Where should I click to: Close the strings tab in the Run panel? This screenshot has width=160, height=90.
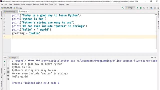tap(17, 58)
